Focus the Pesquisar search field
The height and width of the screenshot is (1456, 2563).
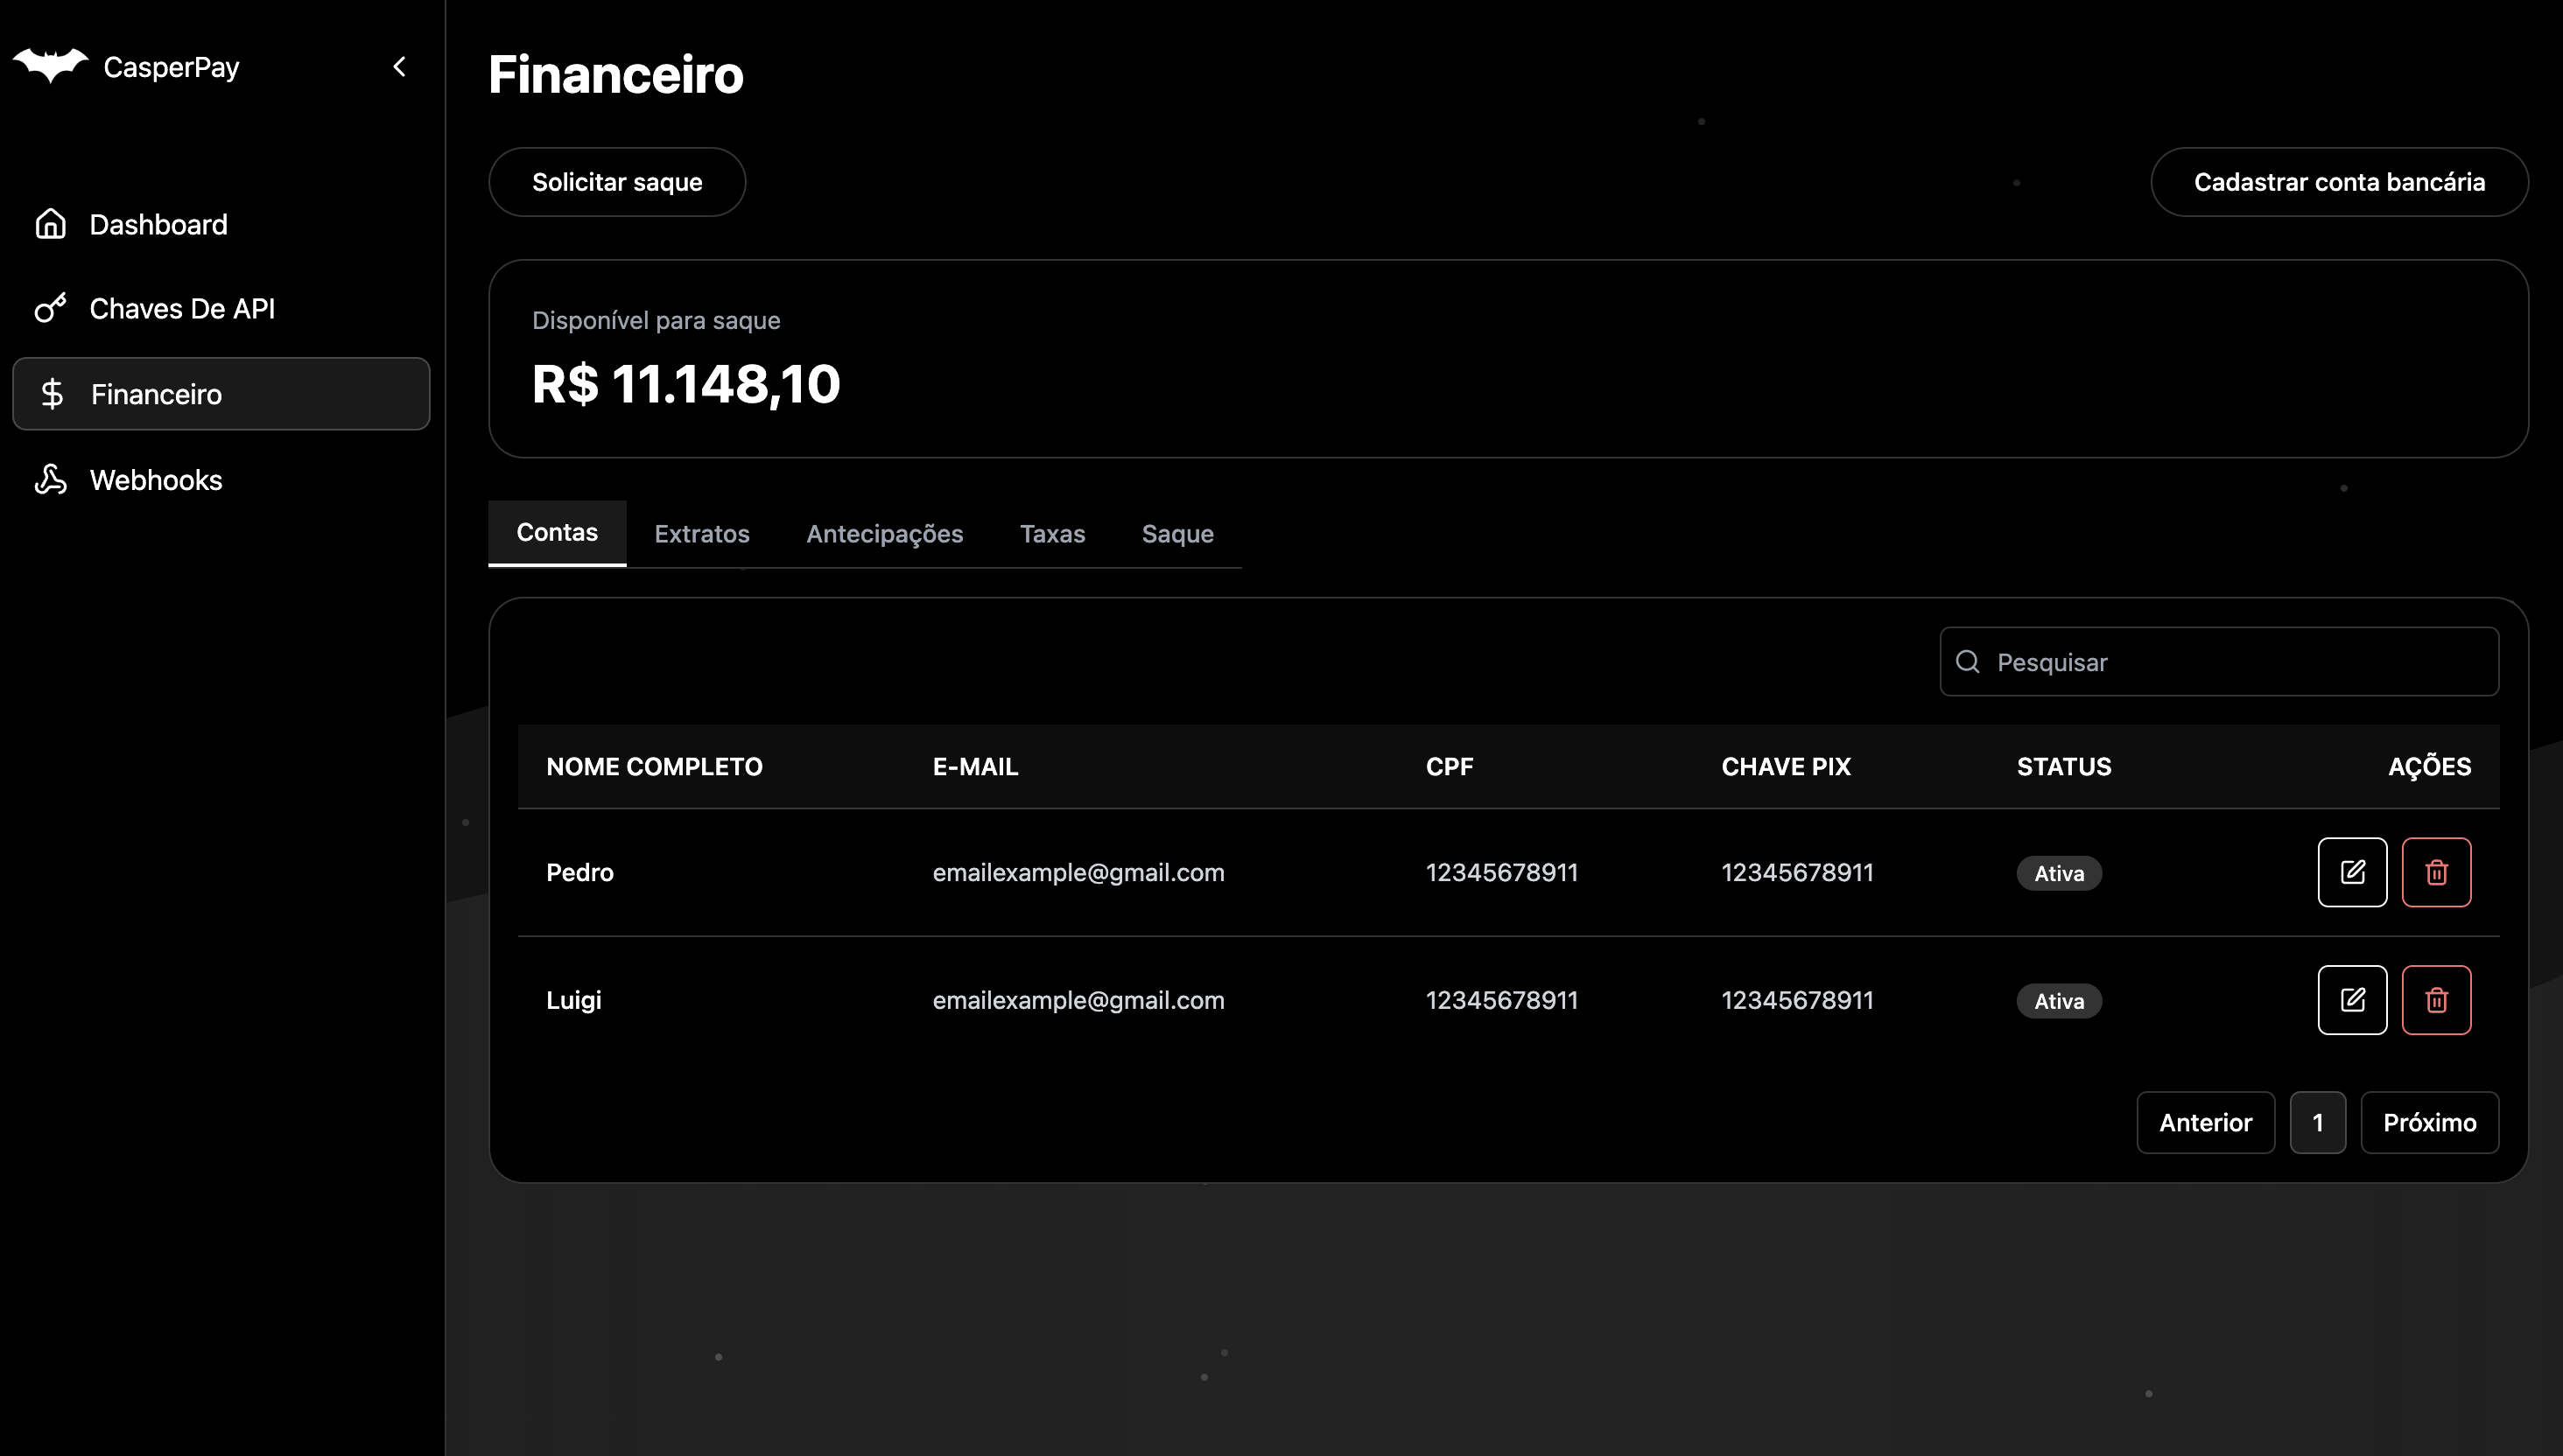coord(2219,662)
